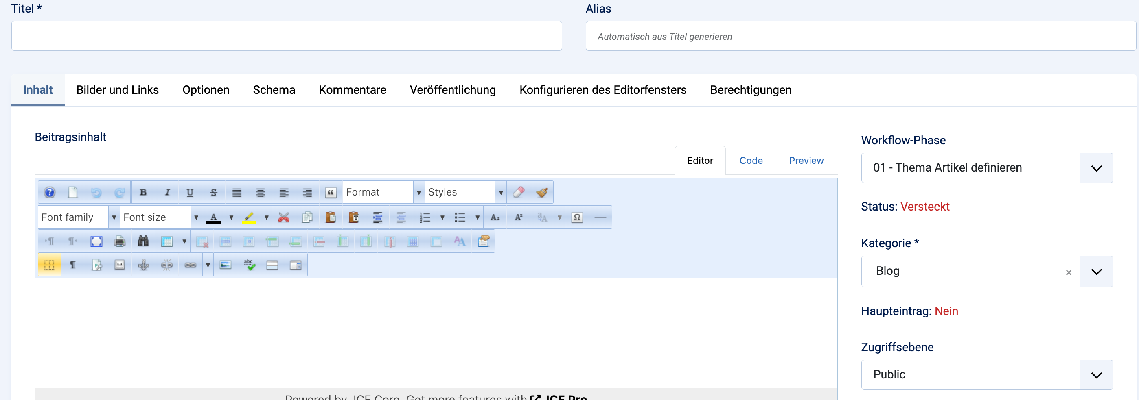Image resolution: width=1139 pixels, height=400 pixels.
Task: Click the Copy icon
Action: pos(307,217)
